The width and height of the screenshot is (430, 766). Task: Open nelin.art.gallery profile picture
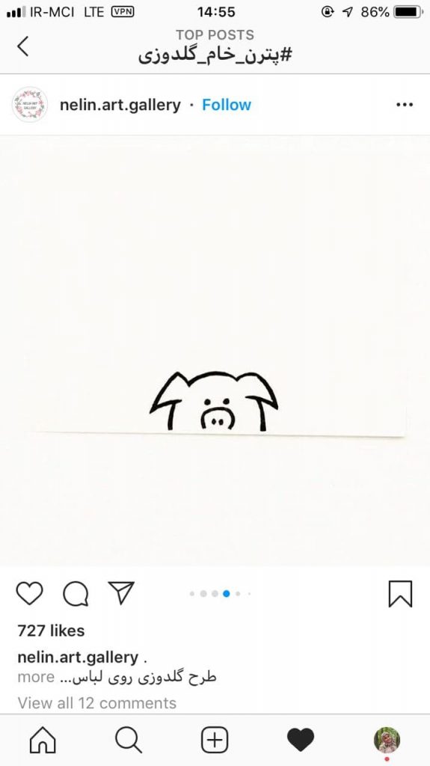point(30,105)
